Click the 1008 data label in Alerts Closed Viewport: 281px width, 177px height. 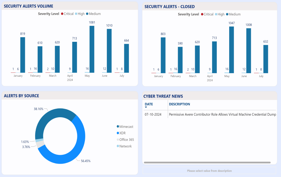pos(249,25)
